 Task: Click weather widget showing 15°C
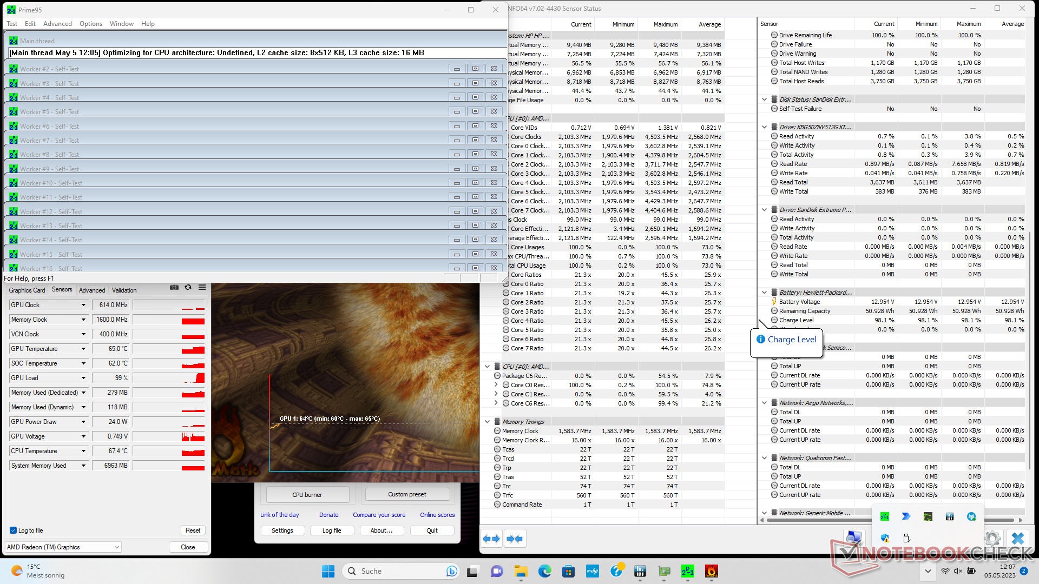pyautogui.click(x=38, y=571)
